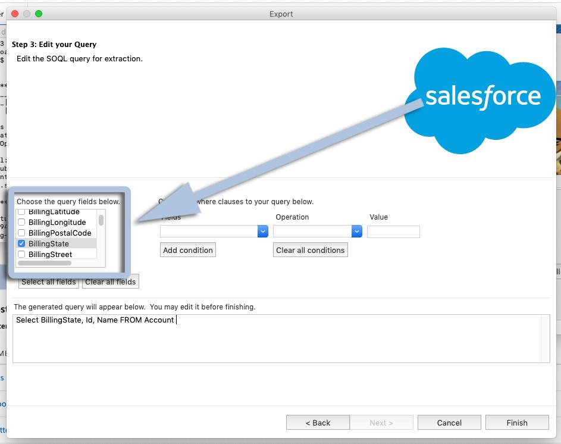Select the BillingStreet checkbox
Screen dimensions: 561x444
[21, 255]
